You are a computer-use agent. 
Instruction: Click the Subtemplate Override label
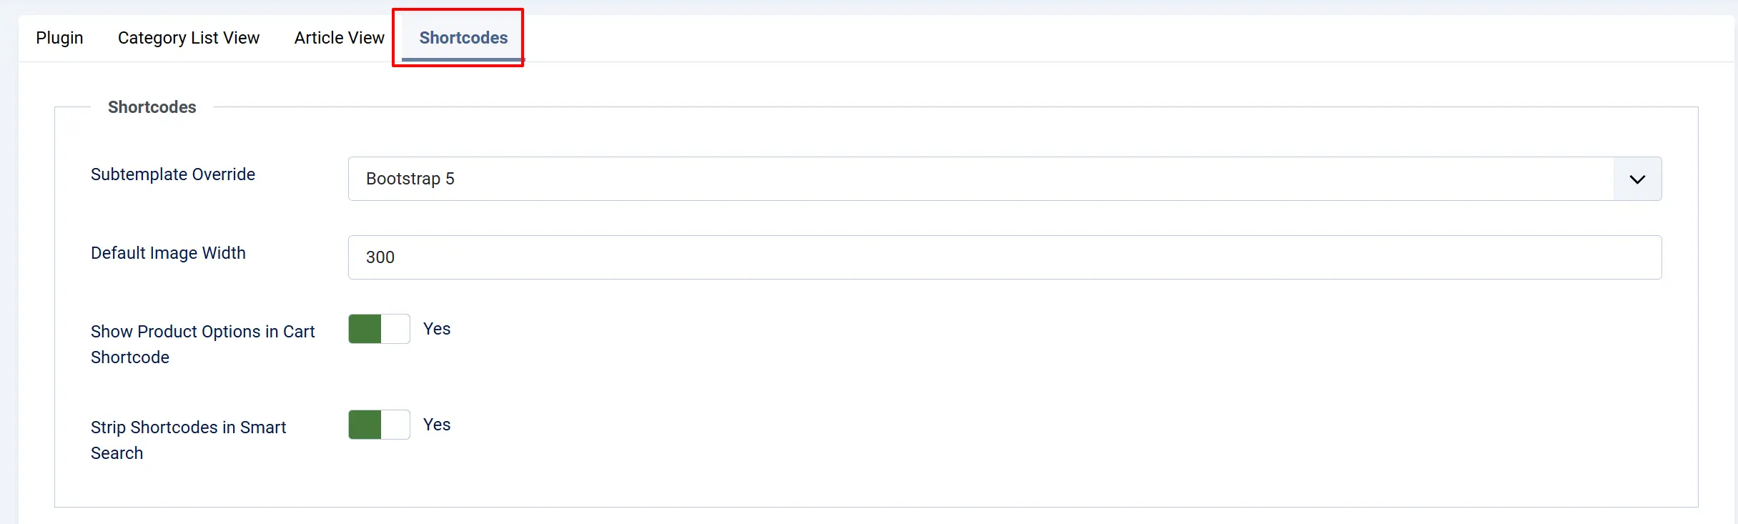[x=173, y=174]
